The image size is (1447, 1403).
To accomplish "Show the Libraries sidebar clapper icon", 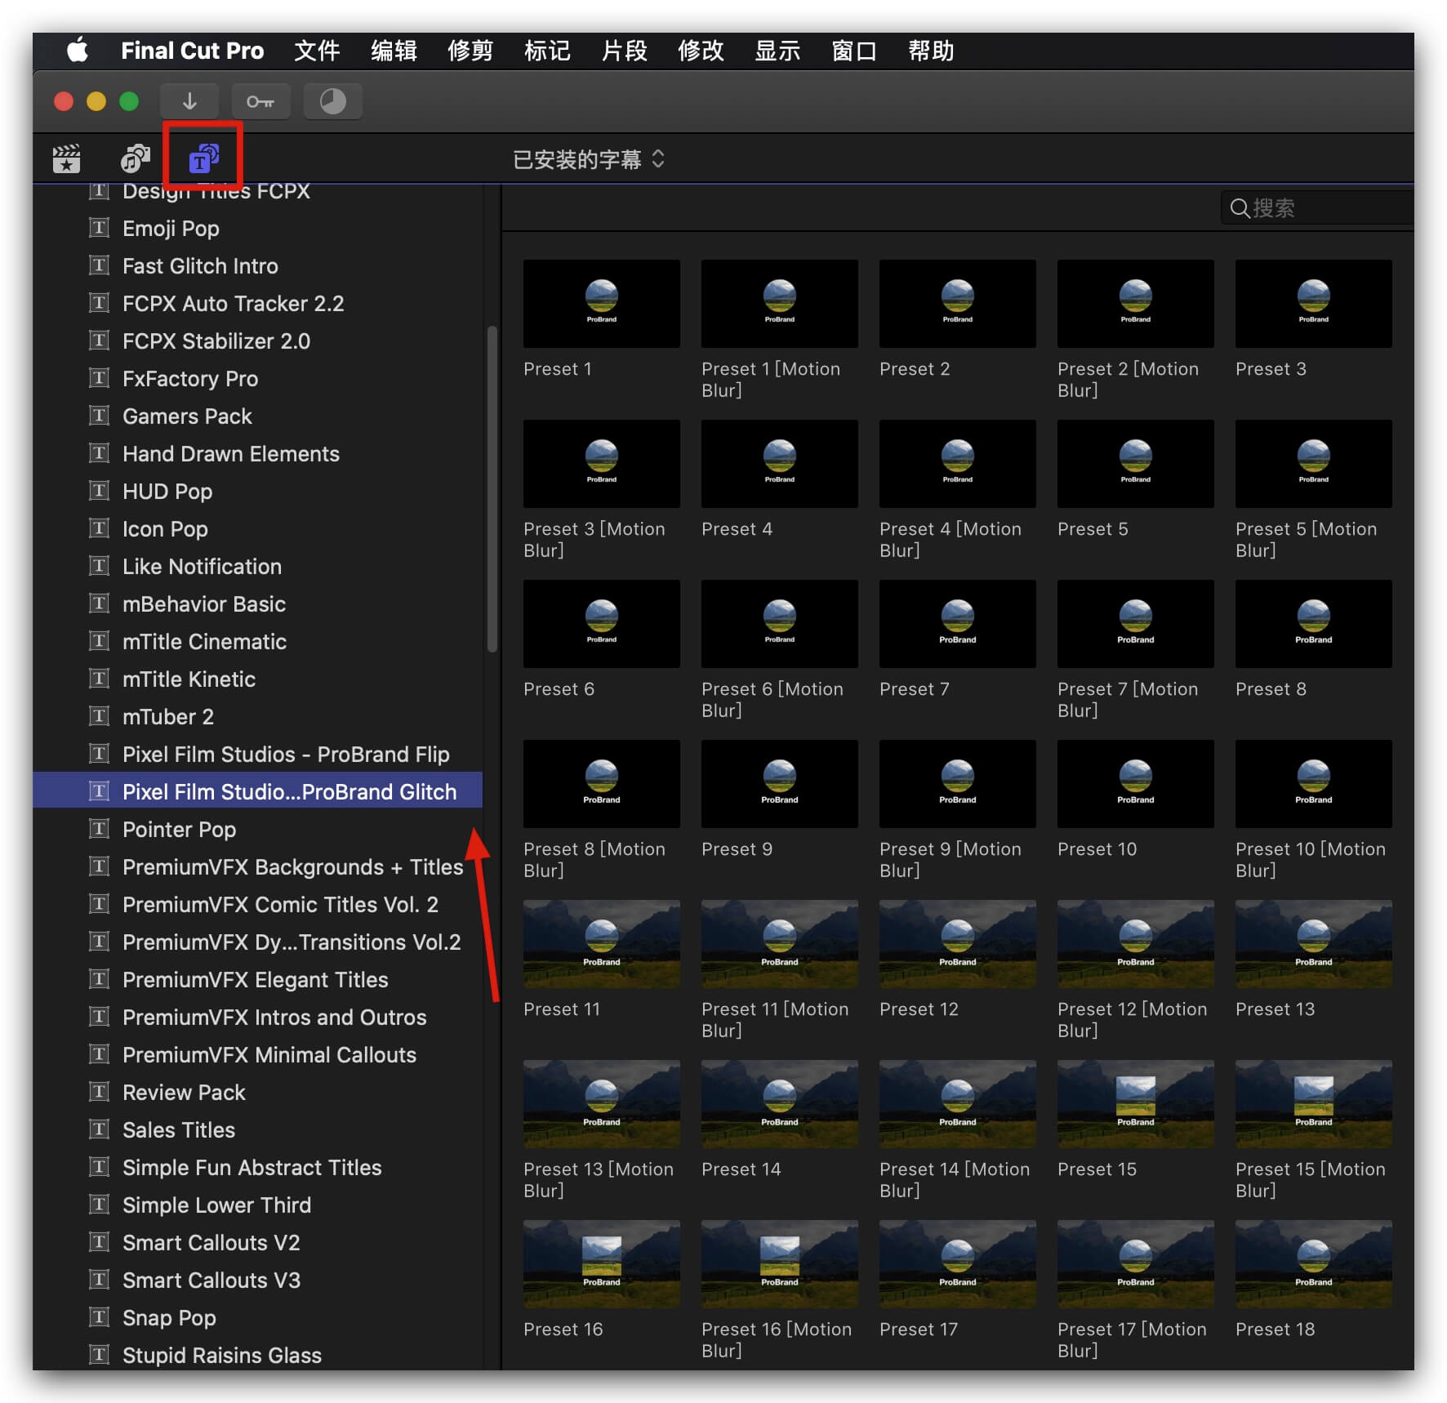I will pyautogui.click(x=66, y=158).
